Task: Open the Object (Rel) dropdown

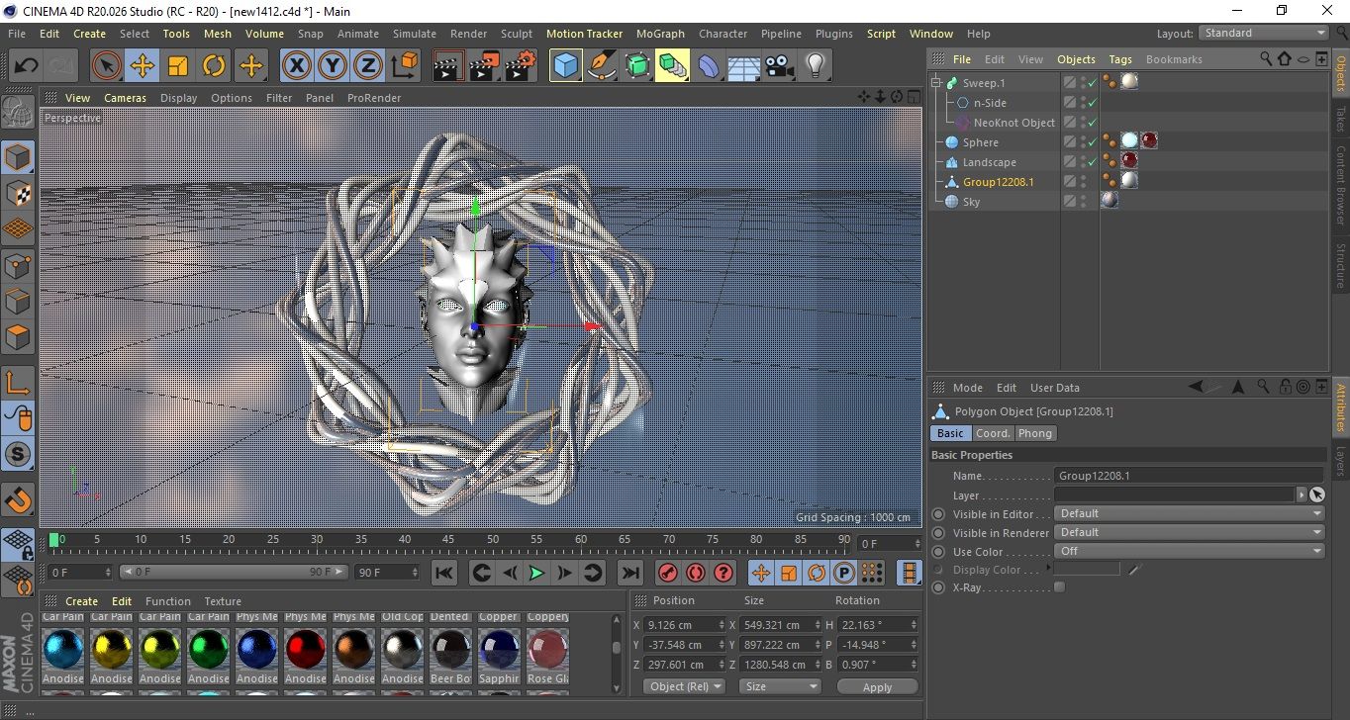Action: pos(684,686)
